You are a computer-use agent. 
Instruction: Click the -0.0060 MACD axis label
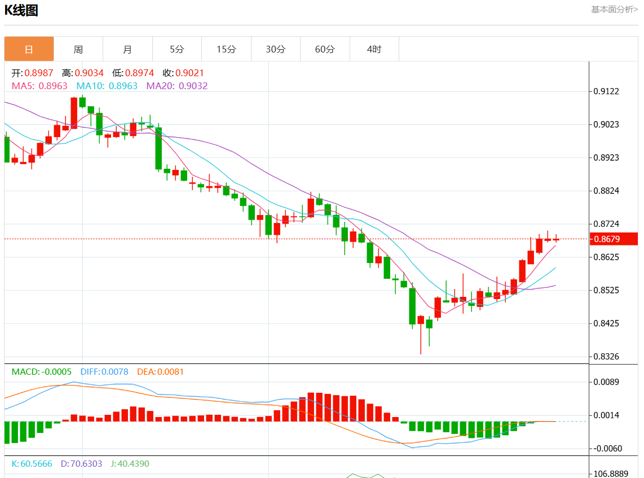(x=607, y=449)
